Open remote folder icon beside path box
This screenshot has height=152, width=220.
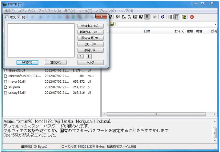click(112, 24)
